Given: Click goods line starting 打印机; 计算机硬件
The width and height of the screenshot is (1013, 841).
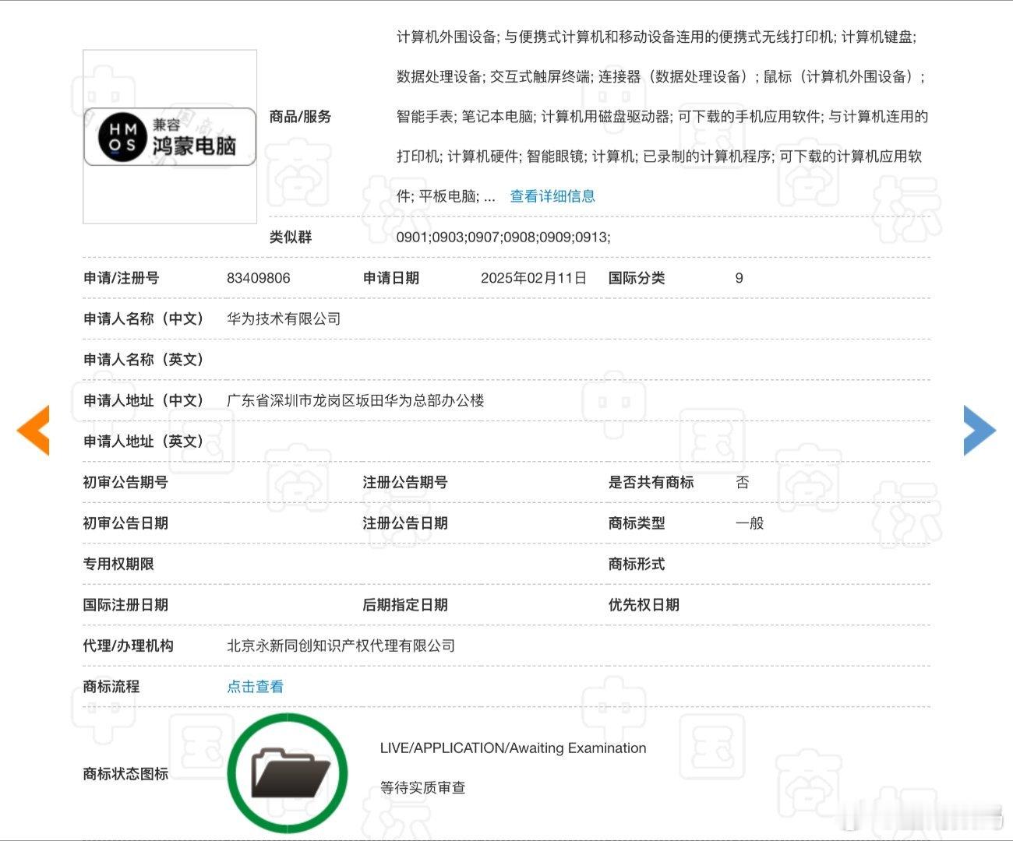Looking at the screenshot, I should (659, 157).
